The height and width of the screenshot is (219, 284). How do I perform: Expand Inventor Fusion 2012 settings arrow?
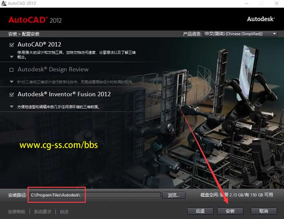pos(12,107)
